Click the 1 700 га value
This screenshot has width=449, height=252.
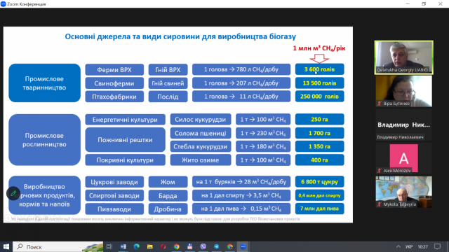pyautogui.click(x=320, y=133)
